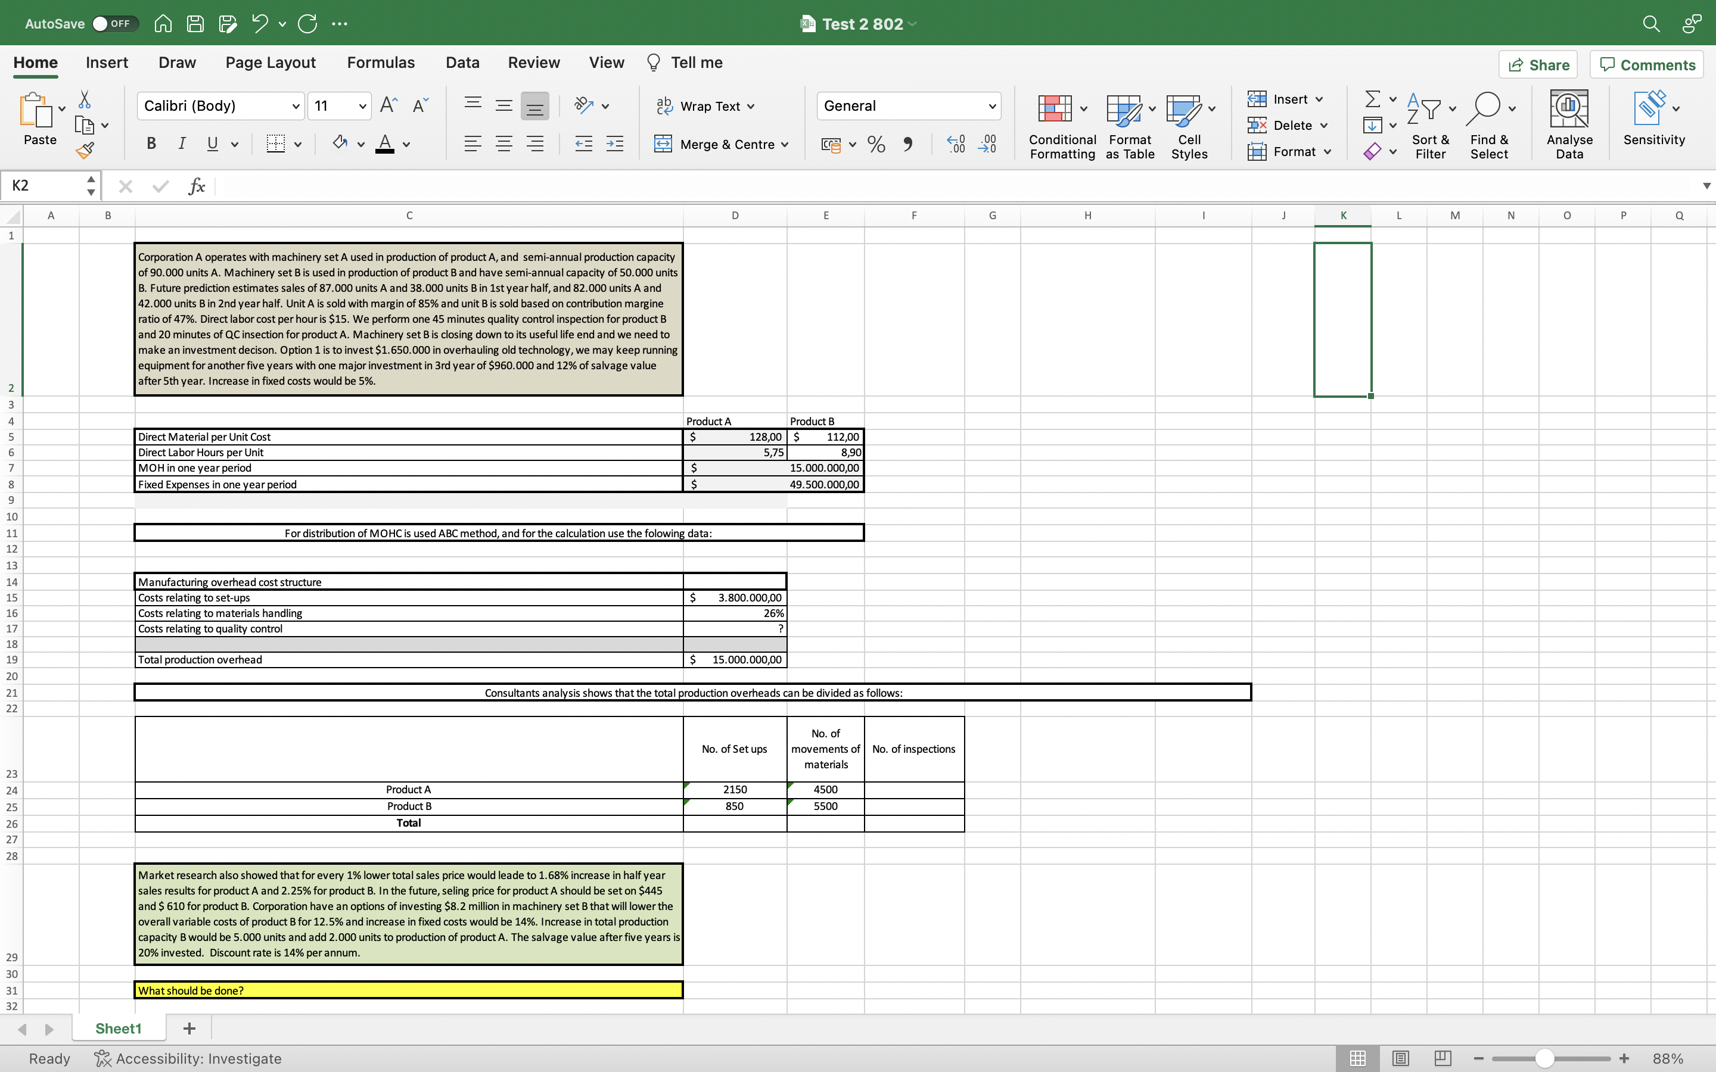This screenshot has height=1072, width=1716.
Task: Open the Data ribbon tab
Action: (462, 63)
